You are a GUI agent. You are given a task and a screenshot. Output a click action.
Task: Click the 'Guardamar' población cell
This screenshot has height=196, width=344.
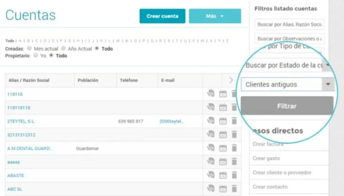tap(87, 149)
